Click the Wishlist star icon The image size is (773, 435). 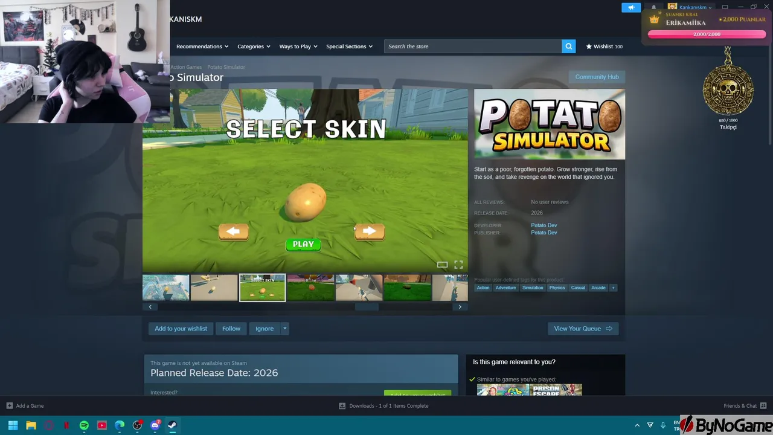(589, 47)
